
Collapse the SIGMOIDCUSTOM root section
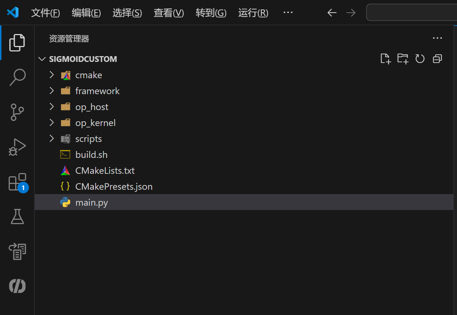[x=42, y=59]
